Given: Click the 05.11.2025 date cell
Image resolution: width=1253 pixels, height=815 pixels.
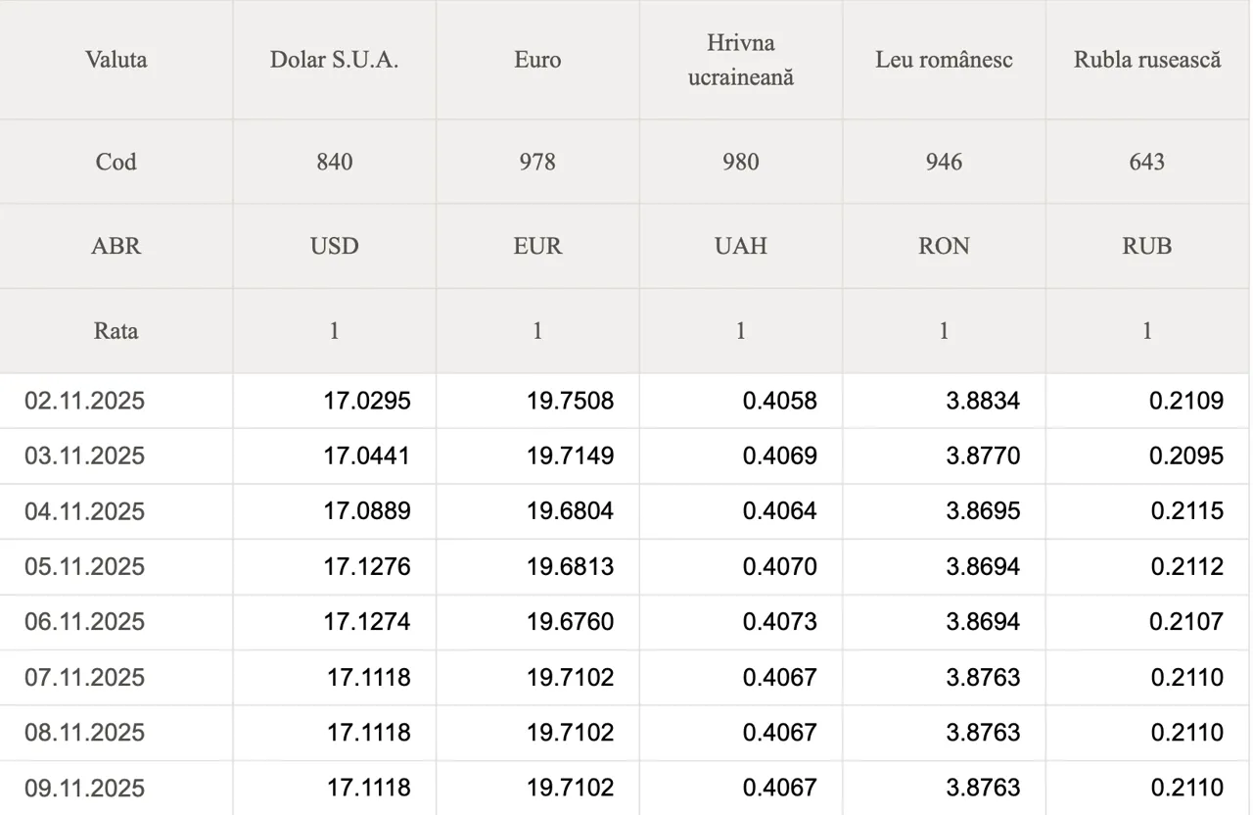Looking at the screenshot, I should point(85,567).
